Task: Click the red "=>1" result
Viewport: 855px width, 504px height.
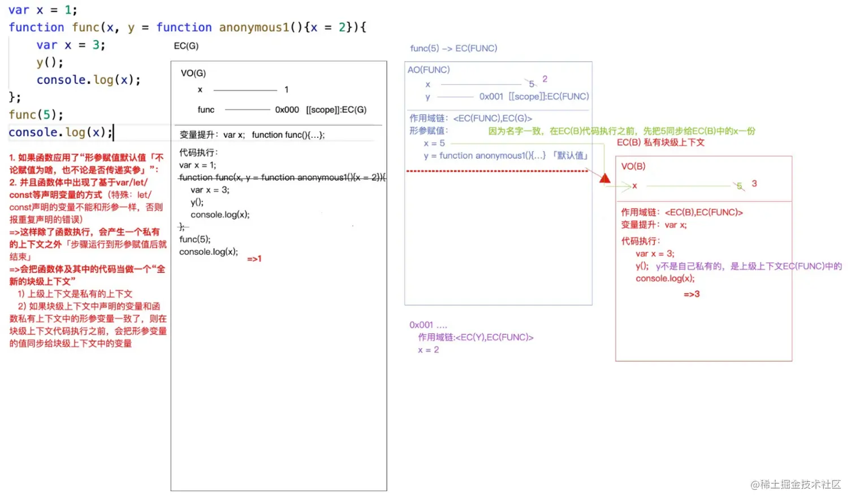Action: [x=254, y=259]
